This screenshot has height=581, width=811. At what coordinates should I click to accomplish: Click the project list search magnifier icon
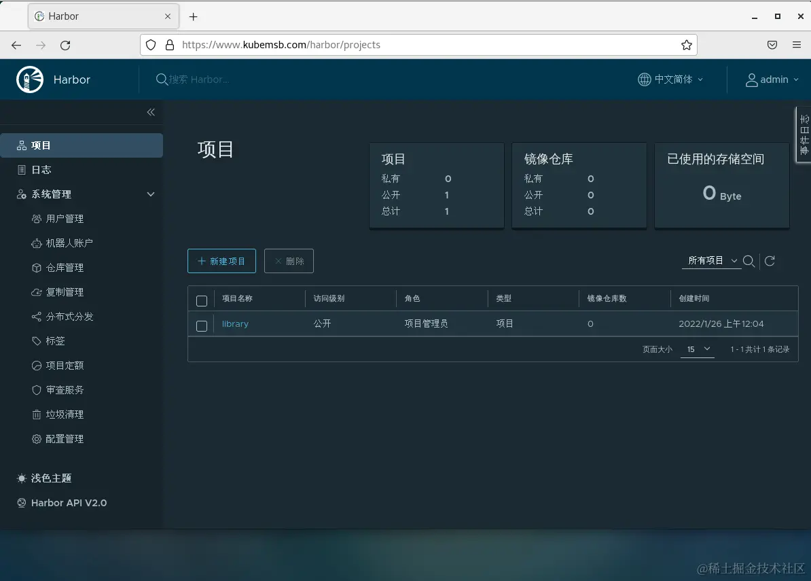pyautogui.click(x=749, y=261)
